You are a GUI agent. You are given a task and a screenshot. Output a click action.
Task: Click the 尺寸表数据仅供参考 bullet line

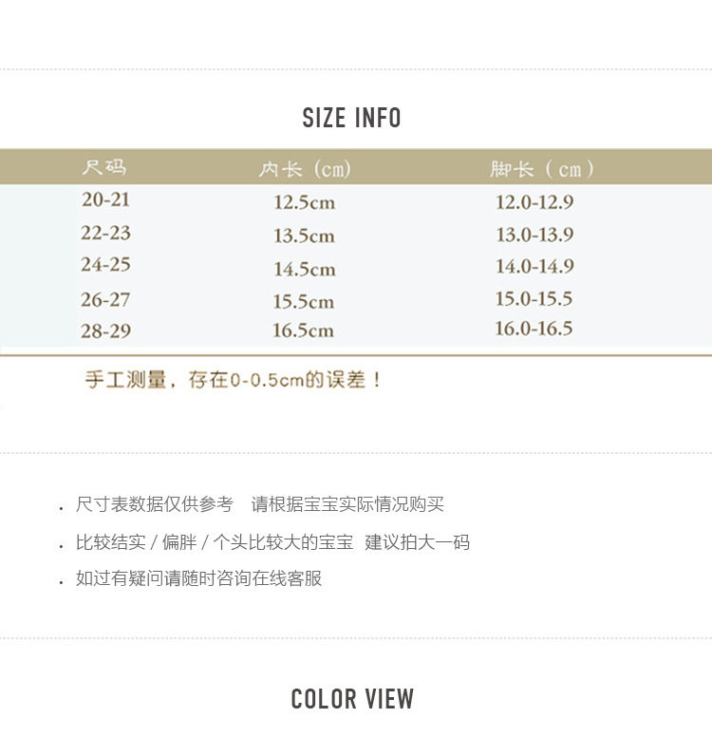click(x=154, y=505)
